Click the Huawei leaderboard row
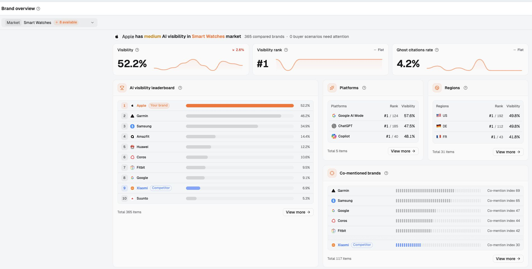 (x=216, y=147)
